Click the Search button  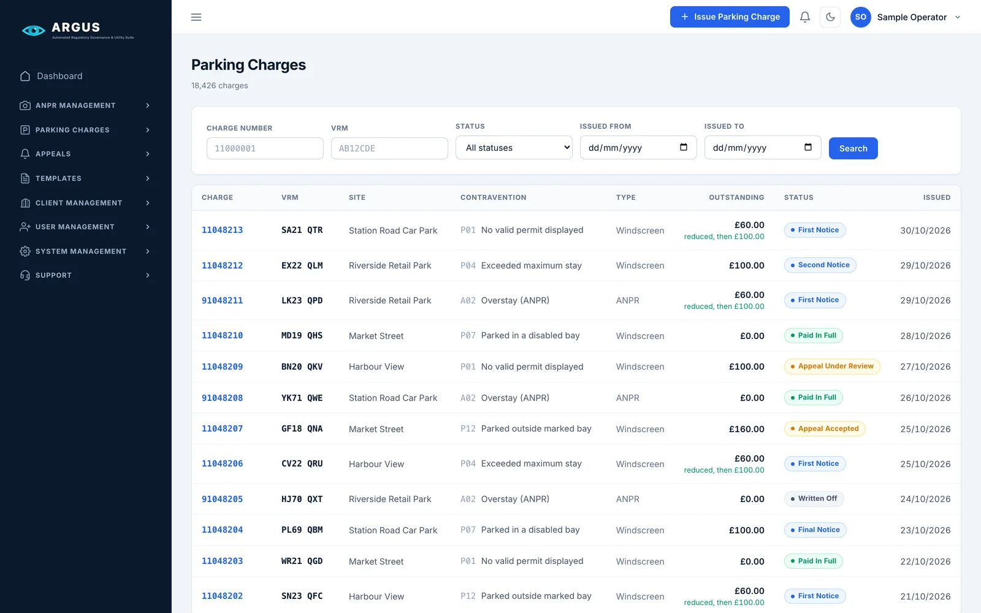tap(853, 148)
